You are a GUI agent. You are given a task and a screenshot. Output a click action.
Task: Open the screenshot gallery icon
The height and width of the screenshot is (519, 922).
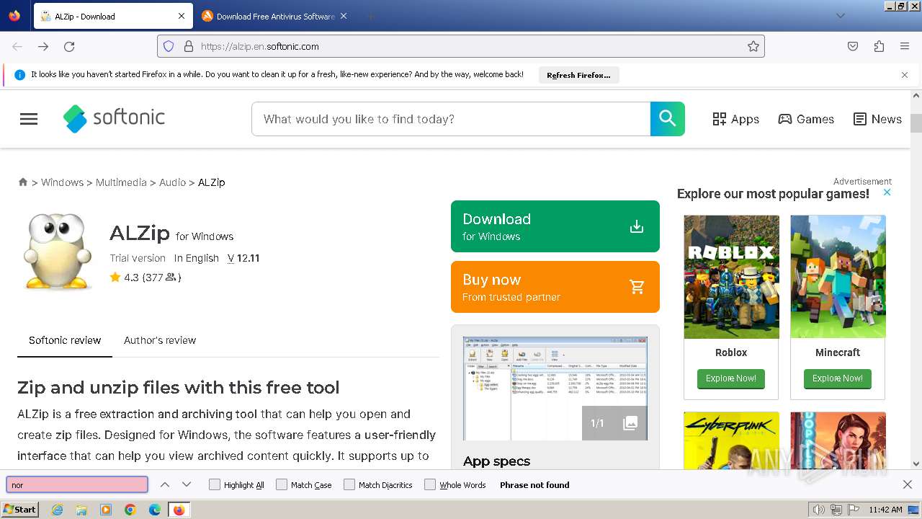[630, 423]
